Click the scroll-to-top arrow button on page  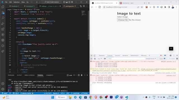(x=171, y=49)
